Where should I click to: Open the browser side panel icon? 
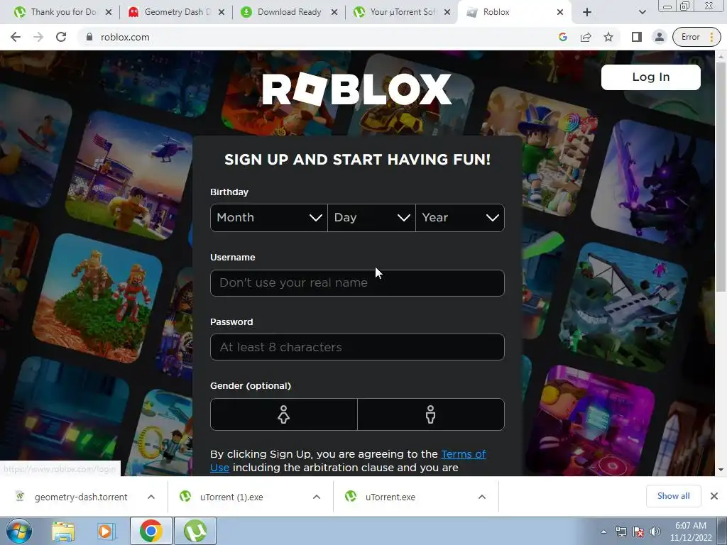click(637, 37)
